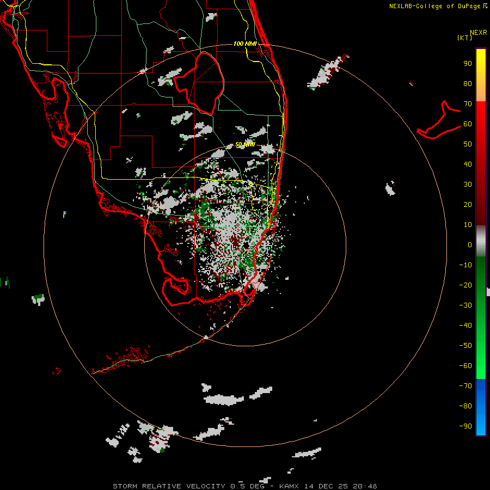
Task: Select the 20 value on the velocity scale
Action: [x=468, y=205]
